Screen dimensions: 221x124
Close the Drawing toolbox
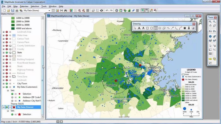[194, 24]
